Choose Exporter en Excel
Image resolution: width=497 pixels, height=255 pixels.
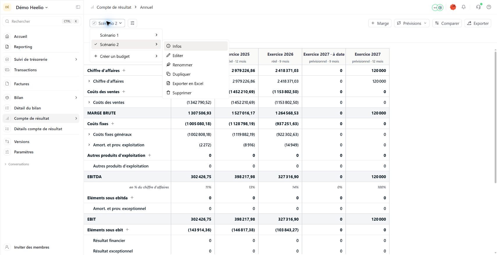pos(196,83)
